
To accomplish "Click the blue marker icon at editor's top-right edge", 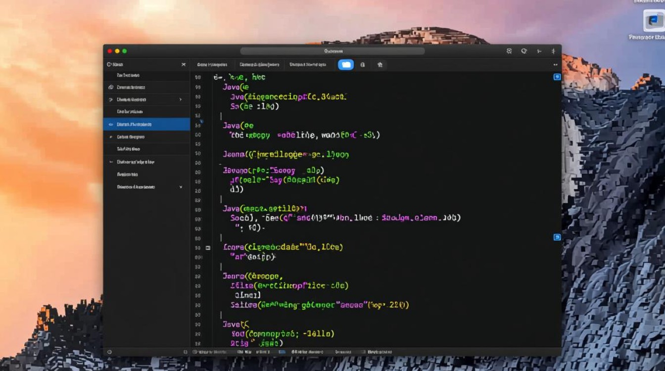I will [557, 77].
